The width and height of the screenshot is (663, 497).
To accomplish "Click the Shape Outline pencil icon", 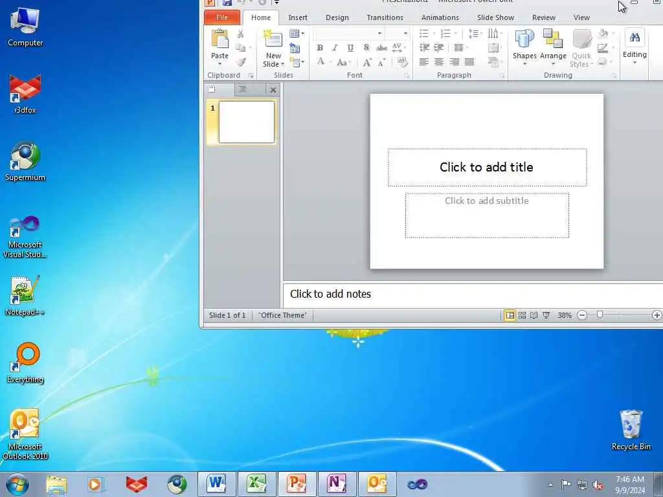I will [x=603, y=48].
